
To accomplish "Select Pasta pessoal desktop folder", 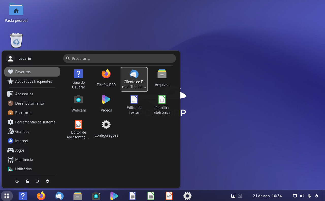I will [x=16, y=12].
